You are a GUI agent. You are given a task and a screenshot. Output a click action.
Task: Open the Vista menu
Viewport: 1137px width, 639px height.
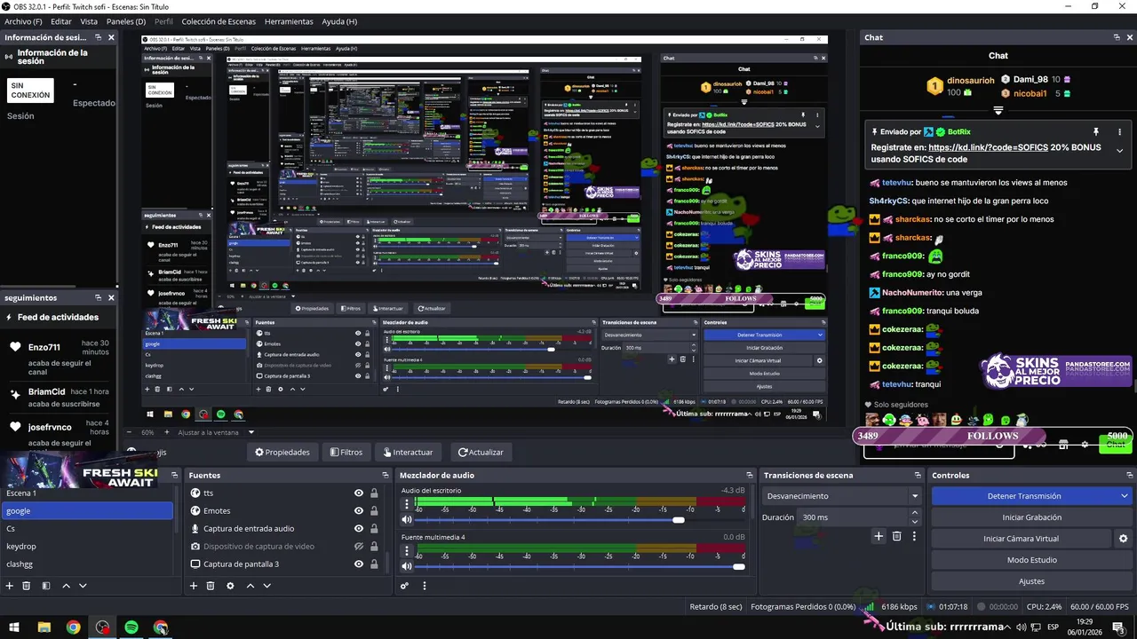pos(89,21)
